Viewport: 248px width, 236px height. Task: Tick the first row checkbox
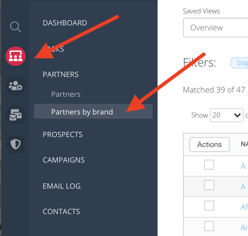[209, 165]
